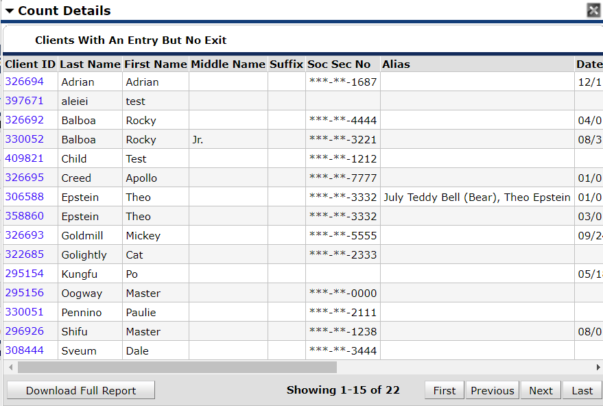Click the Soc Sec No column header
The width and height of the screenshot is (603, 406).
click(339, 64)
